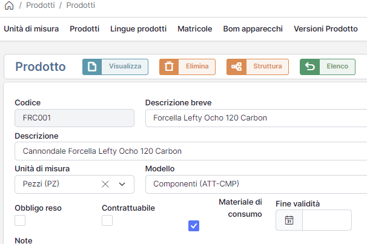367x244 pixels.
Task: Open the Unità di misura menu tab
Action: (x=31, y=29)
